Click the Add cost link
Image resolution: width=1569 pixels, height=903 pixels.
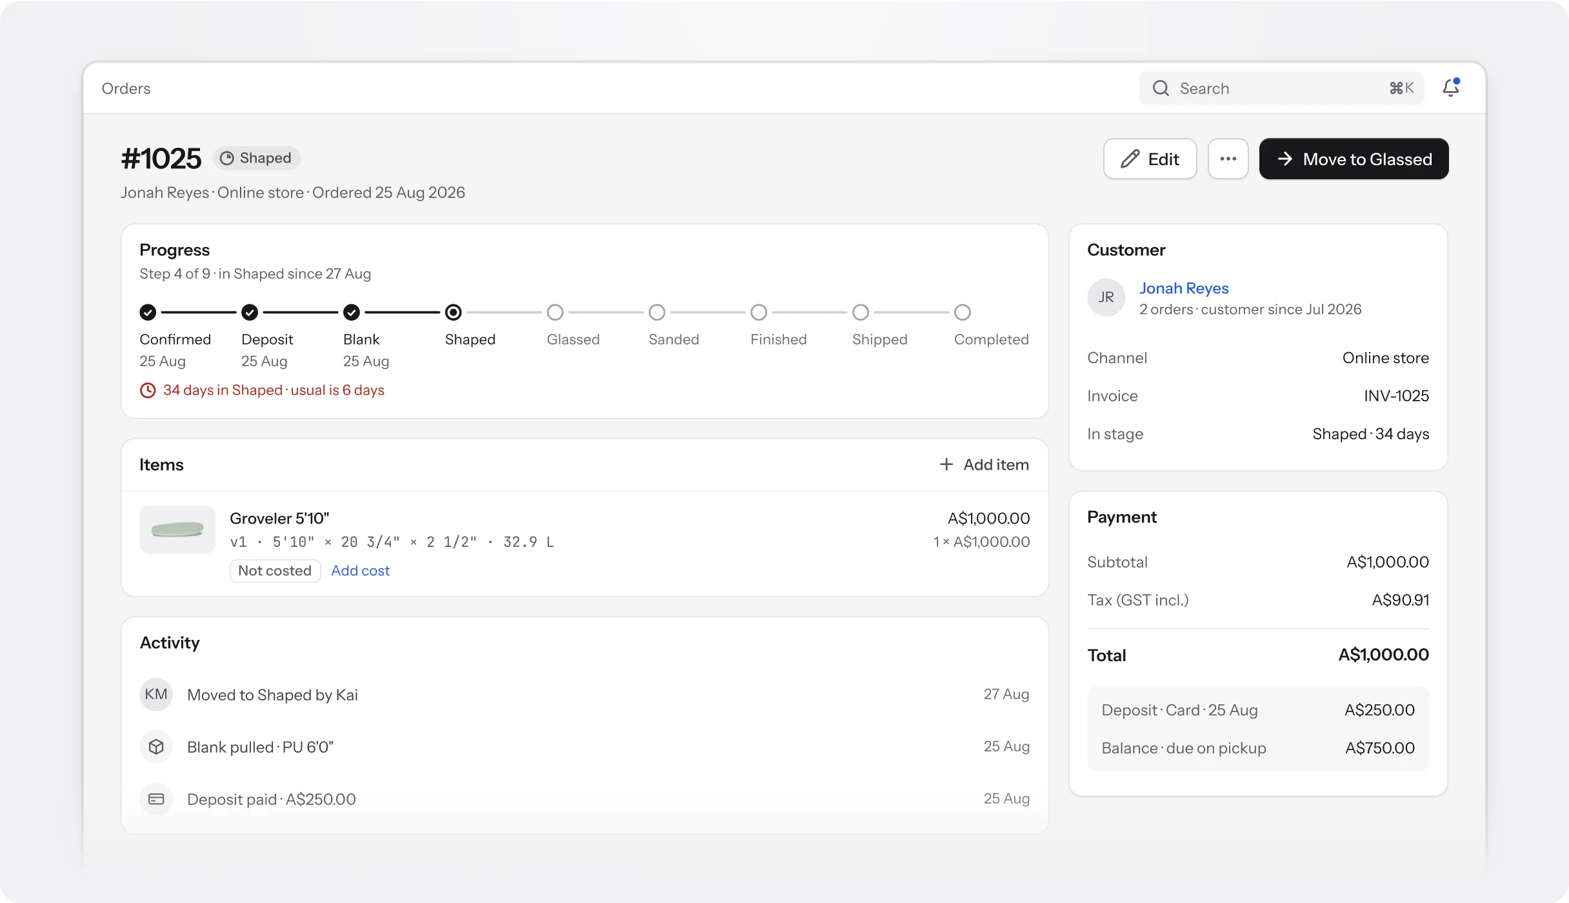360,571
